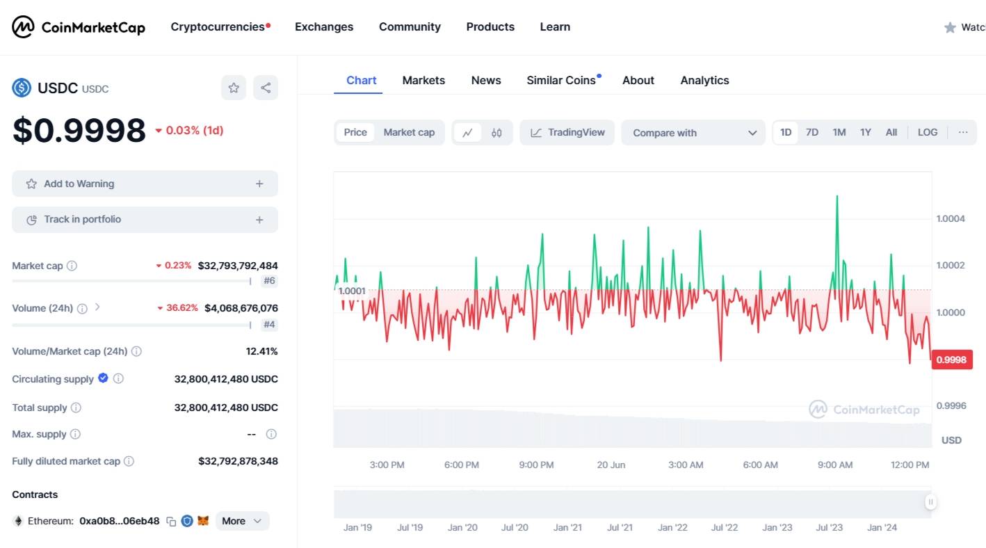Screen dimensions: 986x548
Task: Click the 12.41% Volume/Market cap value
Action: coord(261,351)
